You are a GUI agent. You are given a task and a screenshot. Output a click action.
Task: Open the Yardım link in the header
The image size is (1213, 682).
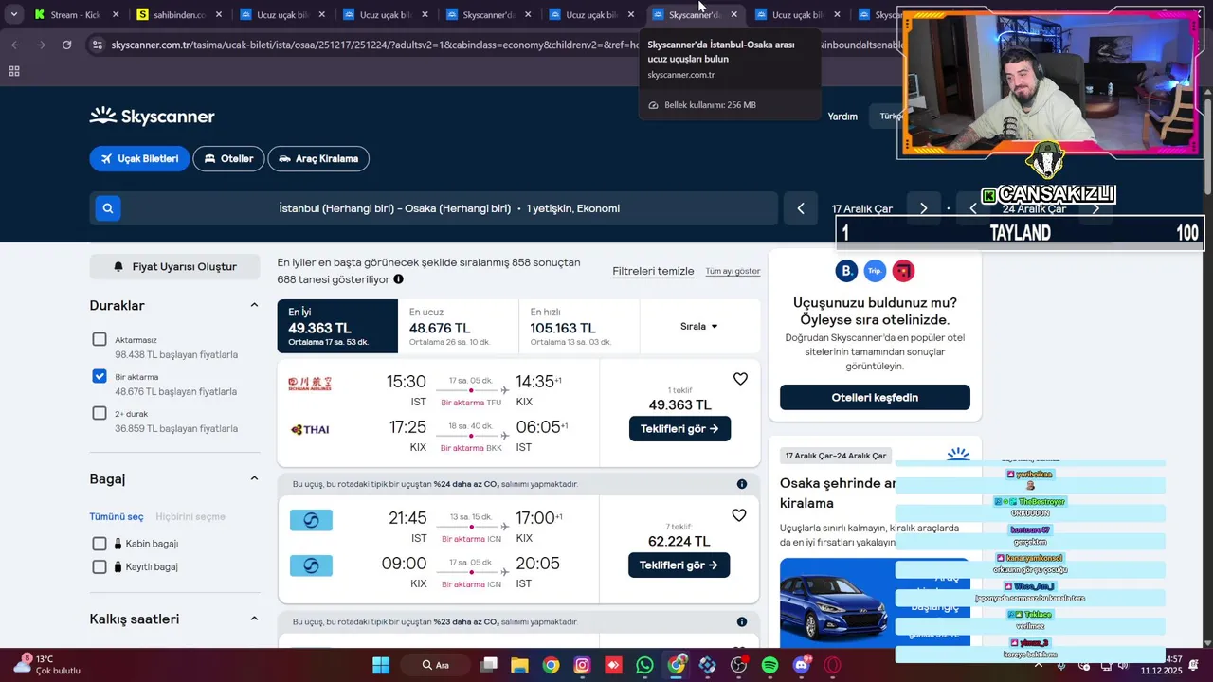(842, 116)
